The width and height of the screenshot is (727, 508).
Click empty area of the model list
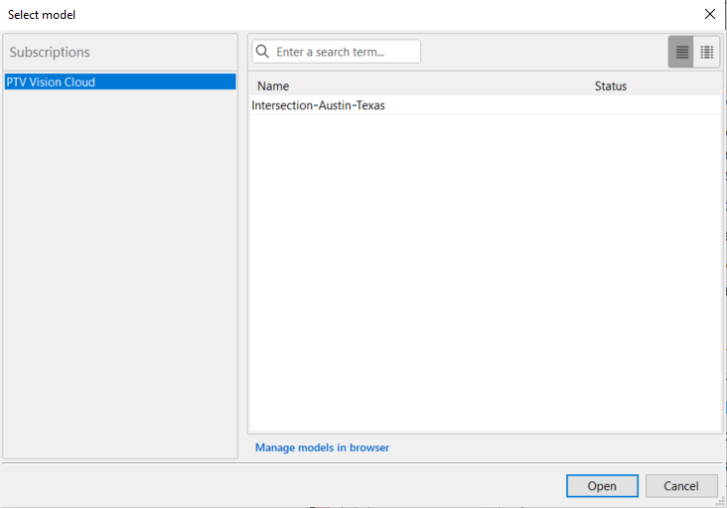(x=485, y=278)
